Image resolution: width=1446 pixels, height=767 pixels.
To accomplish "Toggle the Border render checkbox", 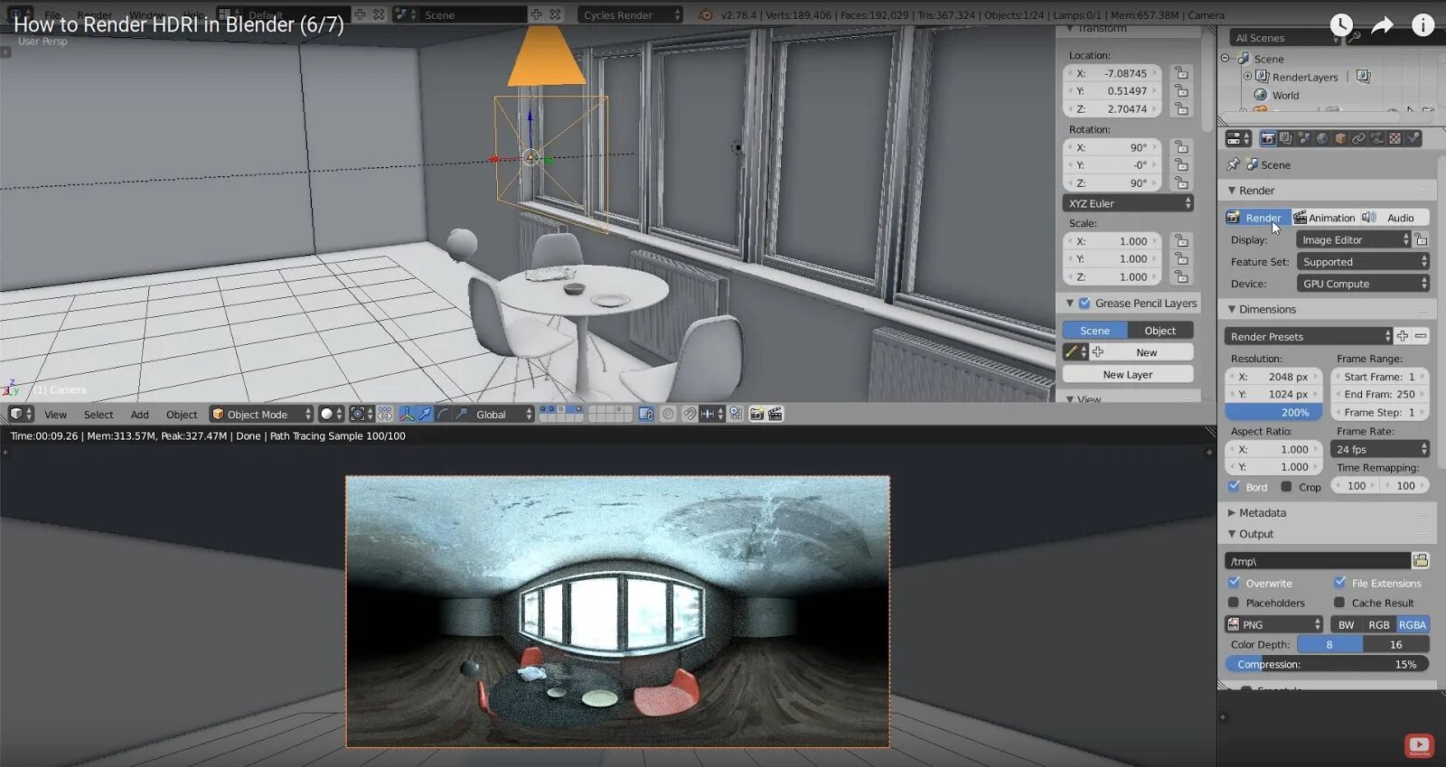I will click(x=1235, y=486).
